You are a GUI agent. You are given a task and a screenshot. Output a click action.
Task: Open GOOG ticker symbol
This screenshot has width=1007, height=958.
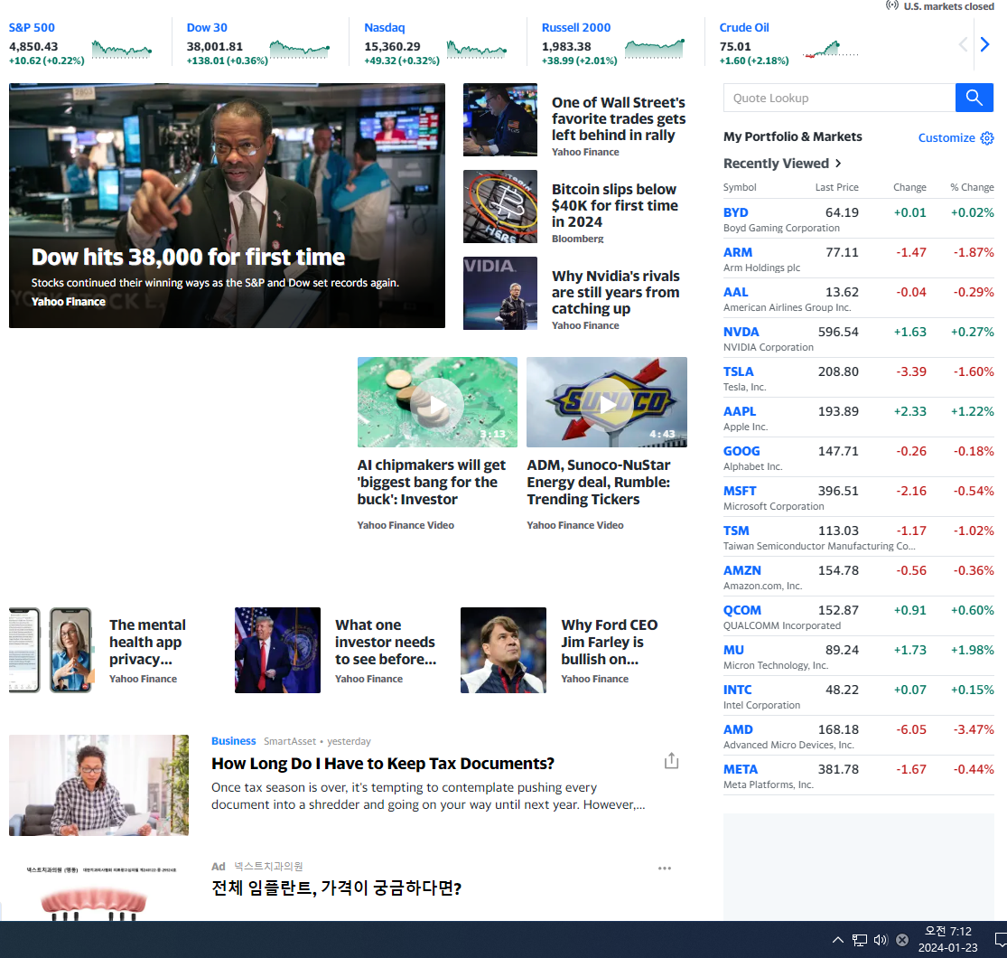(741, 452)
